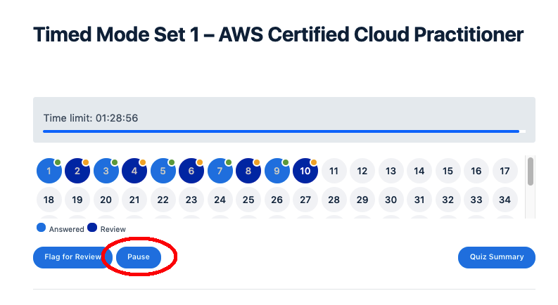558x305 pixels.
Task: Jump to question 25
Action: (248, 200)
